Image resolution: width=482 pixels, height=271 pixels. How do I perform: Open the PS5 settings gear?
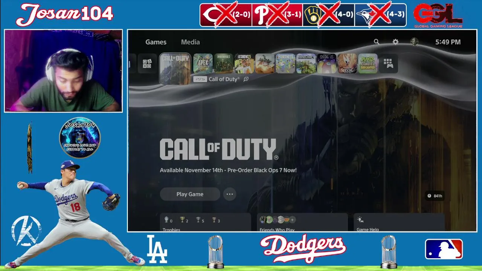point(395,42)
